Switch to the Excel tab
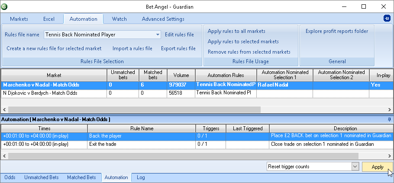The width and height of the screenshot is (394, 183). [x=49, y=19]
